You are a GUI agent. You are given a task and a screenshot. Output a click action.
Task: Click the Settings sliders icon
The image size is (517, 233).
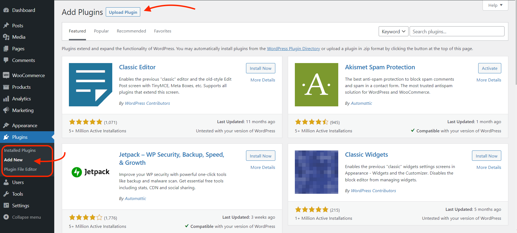pos(6,206)
